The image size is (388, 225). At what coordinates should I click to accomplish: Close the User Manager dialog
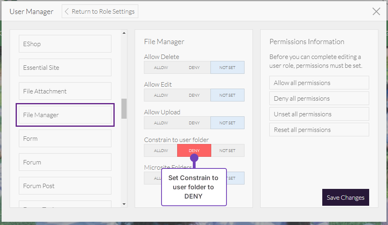[376, 11]
